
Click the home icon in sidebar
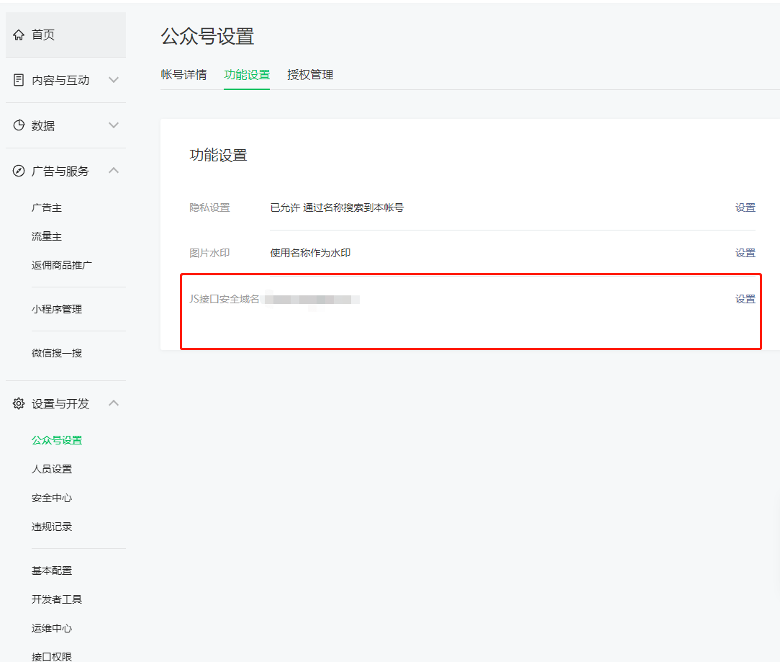(x=19, y=35)
